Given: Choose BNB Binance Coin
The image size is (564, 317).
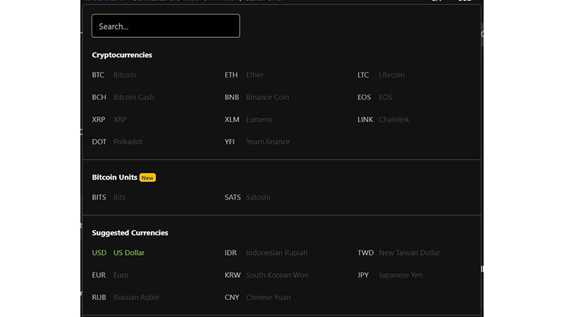Looking at the screenshot, I should pos(257,97).
